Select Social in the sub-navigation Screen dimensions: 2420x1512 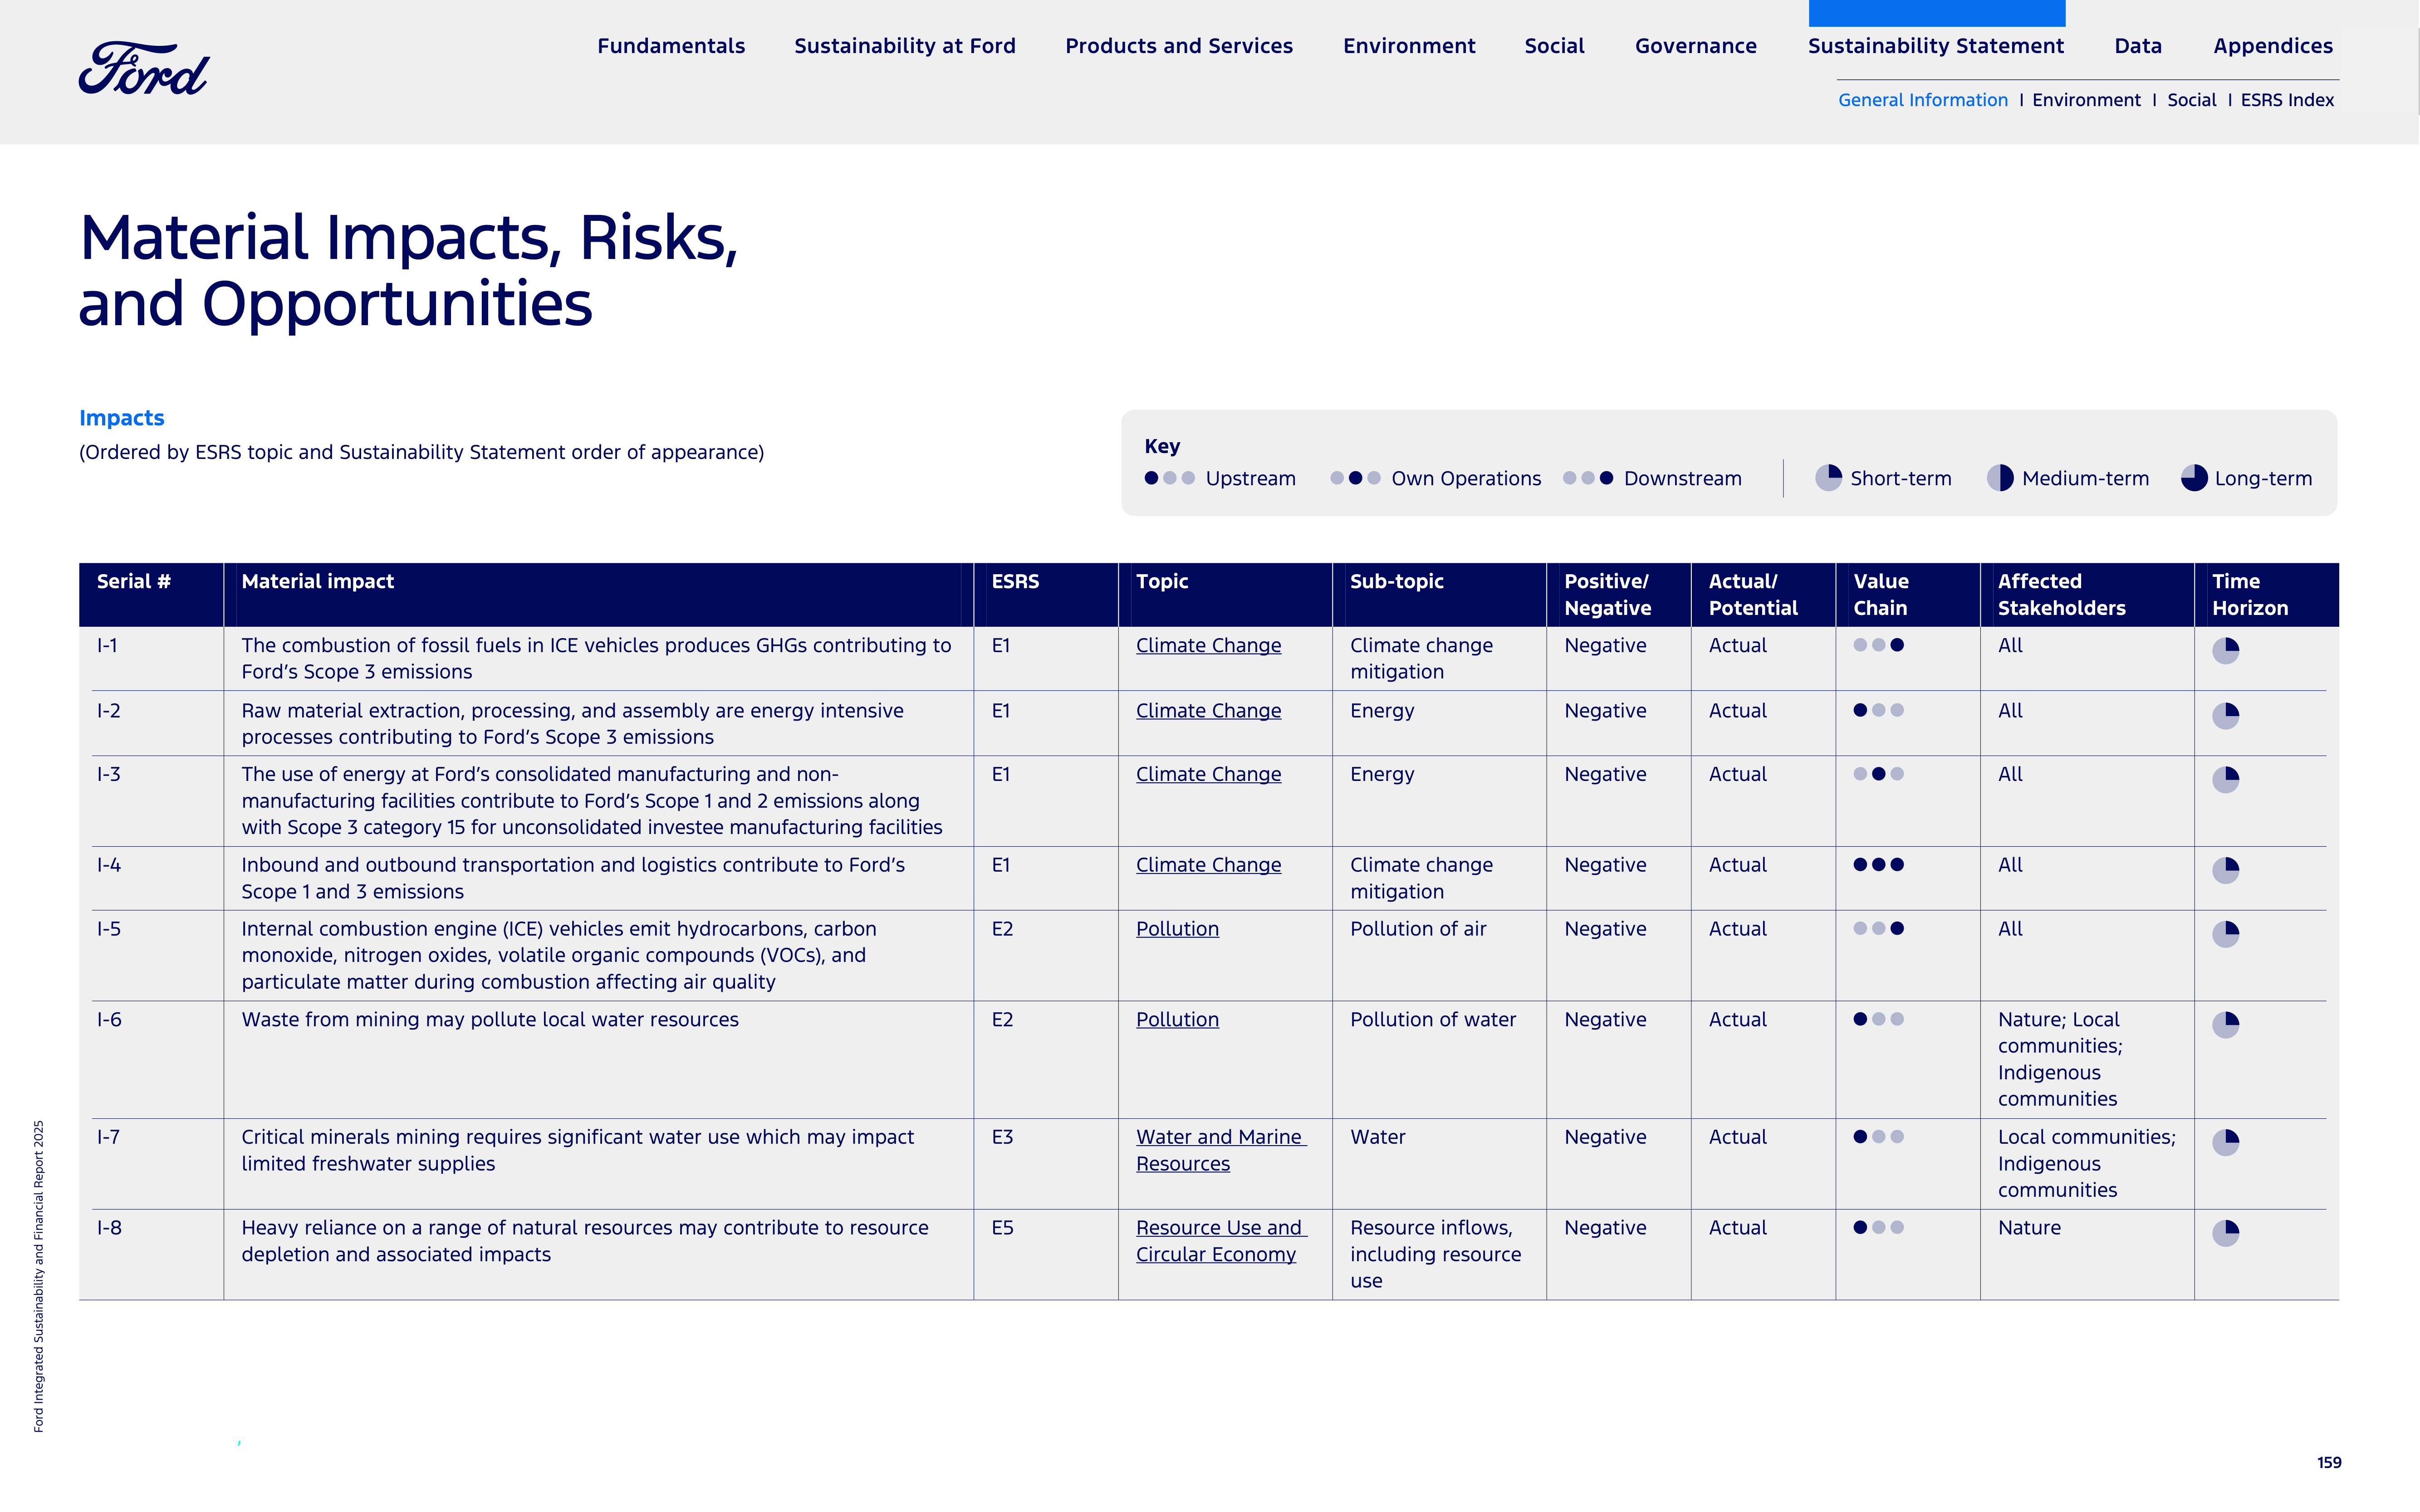click(x=2191, y=100)
